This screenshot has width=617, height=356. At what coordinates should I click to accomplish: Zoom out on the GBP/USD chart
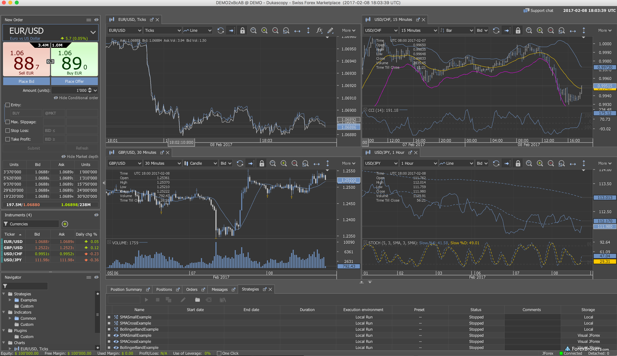coord(294,163)
